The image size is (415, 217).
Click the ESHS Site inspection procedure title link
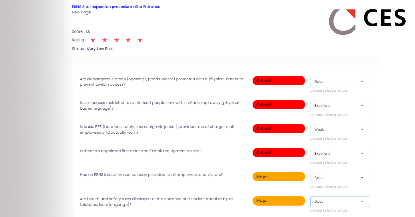pos(116,7)
